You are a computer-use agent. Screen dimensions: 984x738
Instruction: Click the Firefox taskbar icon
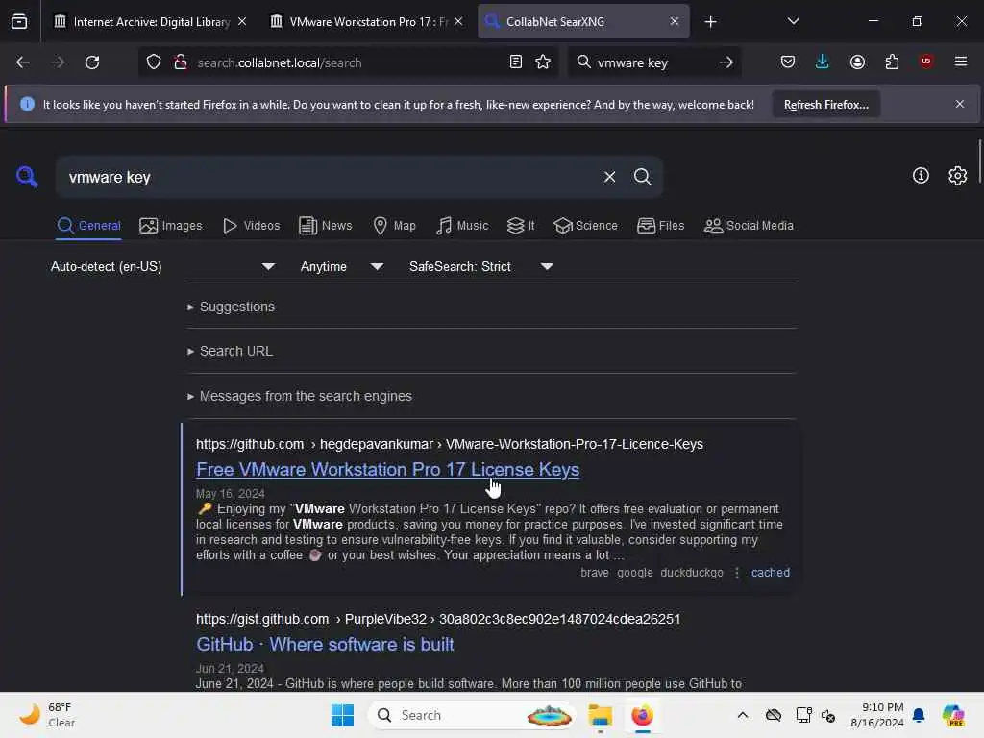coord(642,715)
